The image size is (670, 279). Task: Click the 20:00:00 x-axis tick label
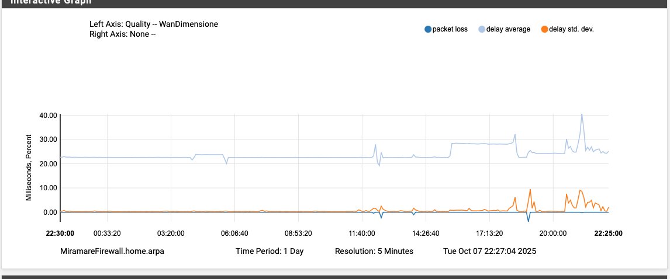[553, 233]
